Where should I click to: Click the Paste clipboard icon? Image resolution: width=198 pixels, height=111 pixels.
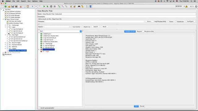point(28,6)
